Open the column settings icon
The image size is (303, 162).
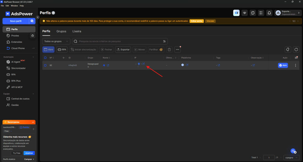[296, 58]
